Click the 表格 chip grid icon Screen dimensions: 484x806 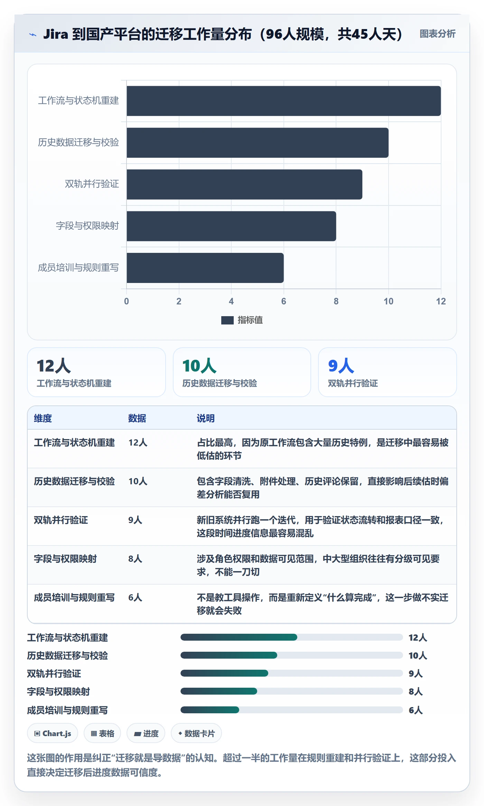click(x=94, y=733)
